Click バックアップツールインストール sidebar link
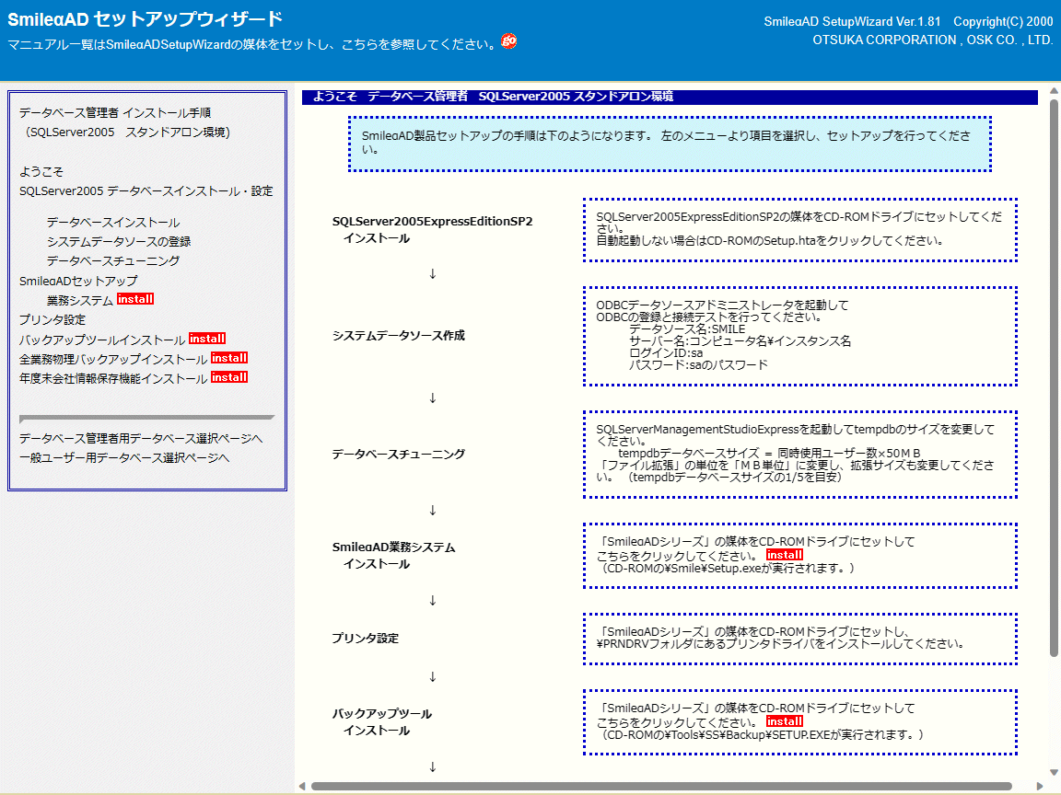Screen dimensions: 1061x795 tap(102, 340)
